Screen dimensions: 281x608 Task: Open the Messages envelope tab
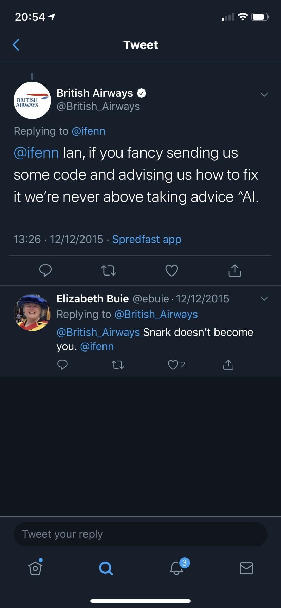pyautogui.click(x=246, y=568)
